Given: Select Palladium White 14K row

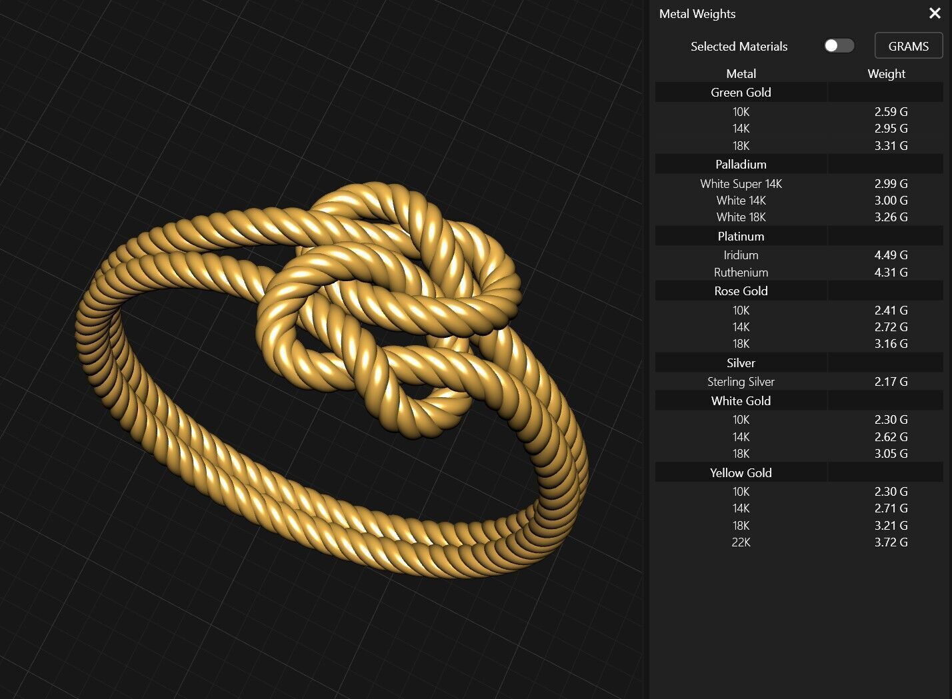Looking at the screenshot, I should click(799, 201).
